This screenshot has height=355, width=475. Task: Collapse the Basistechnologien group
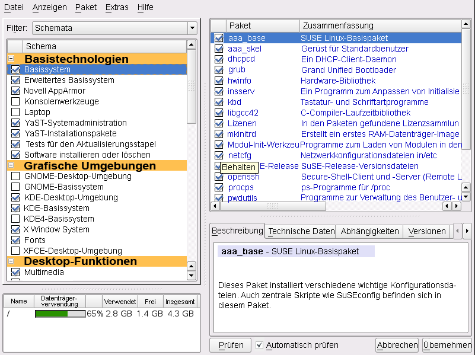pyautogui.click(x=11, y=58)
